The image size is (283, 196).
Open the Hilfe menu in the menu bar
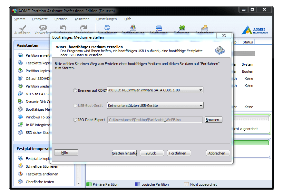coord(128,19)
